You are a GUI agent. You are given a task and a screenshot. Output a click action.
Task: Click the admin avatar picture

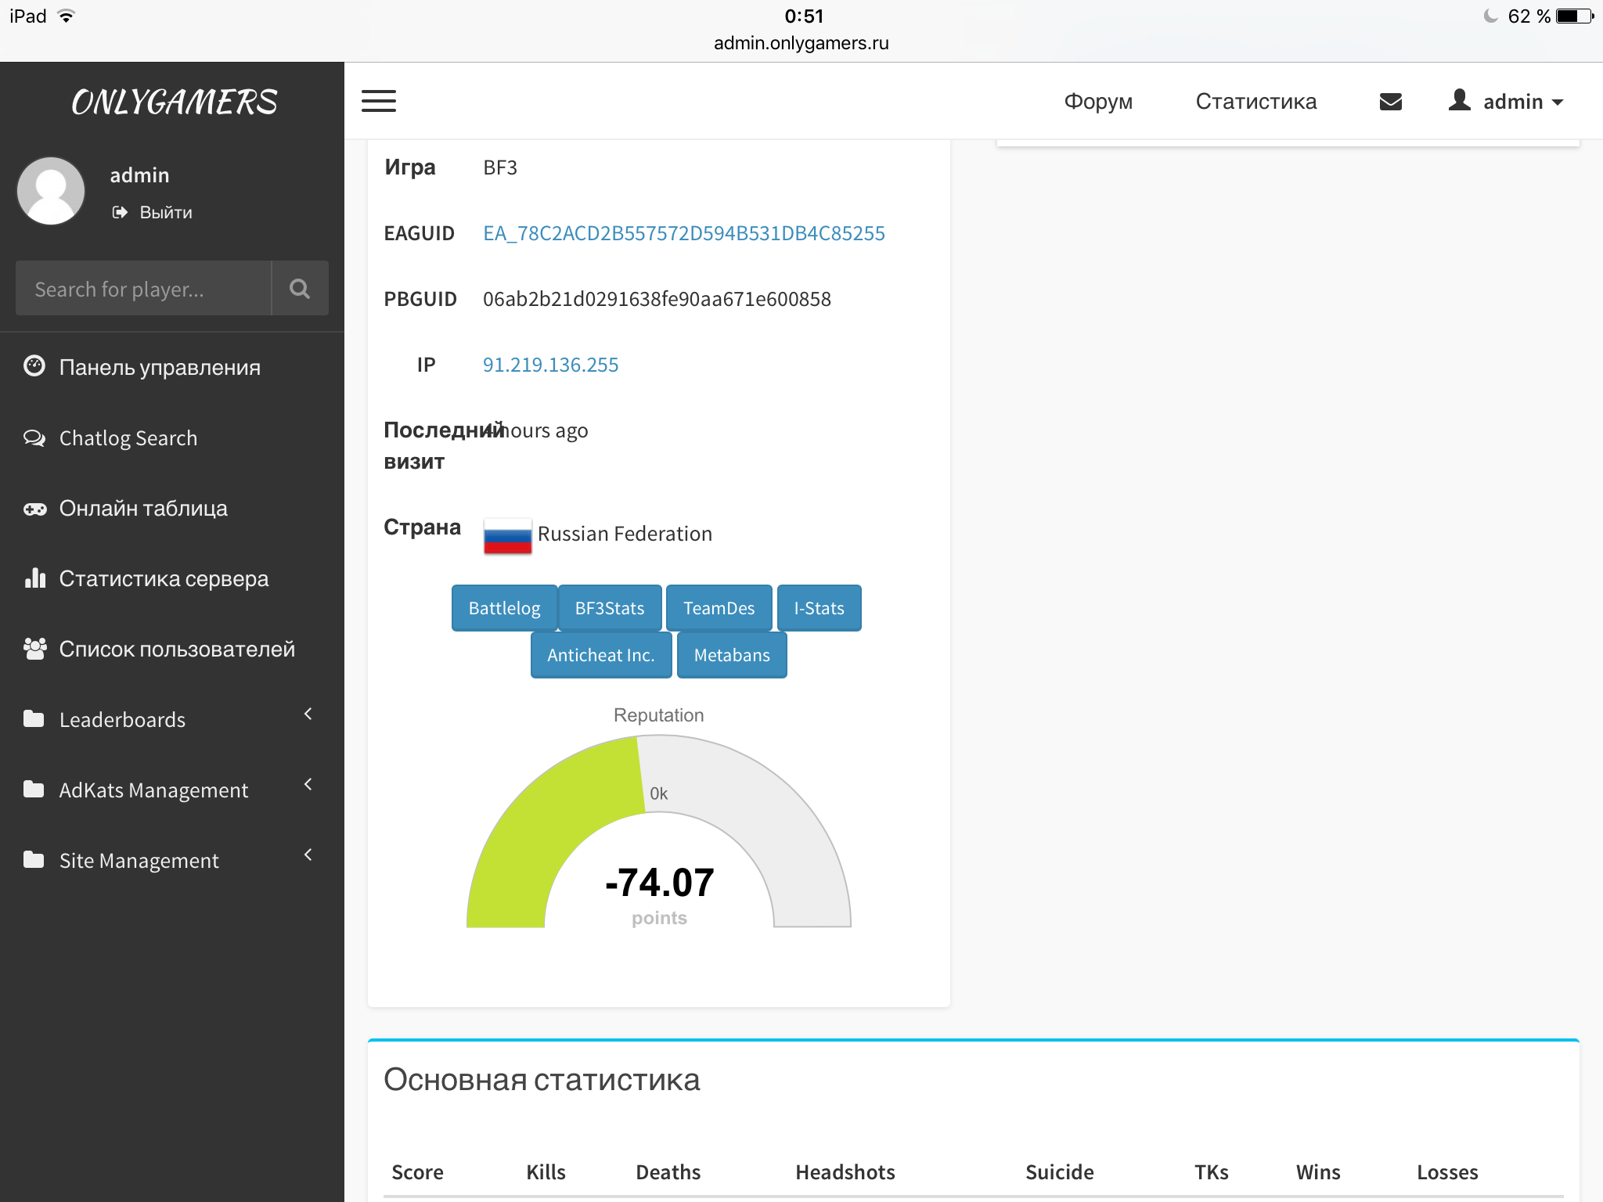click(52, 191)
